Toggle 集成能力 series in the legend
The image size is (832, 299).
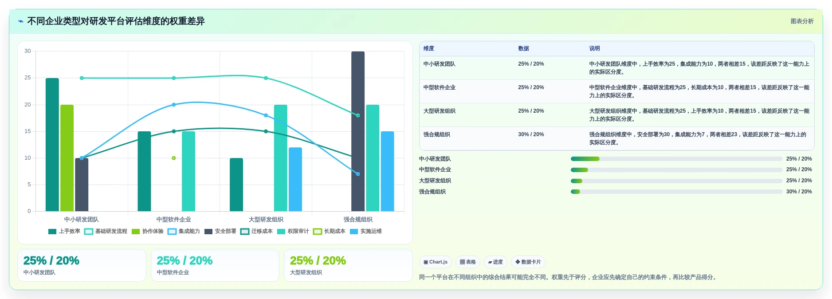point(184,231)
